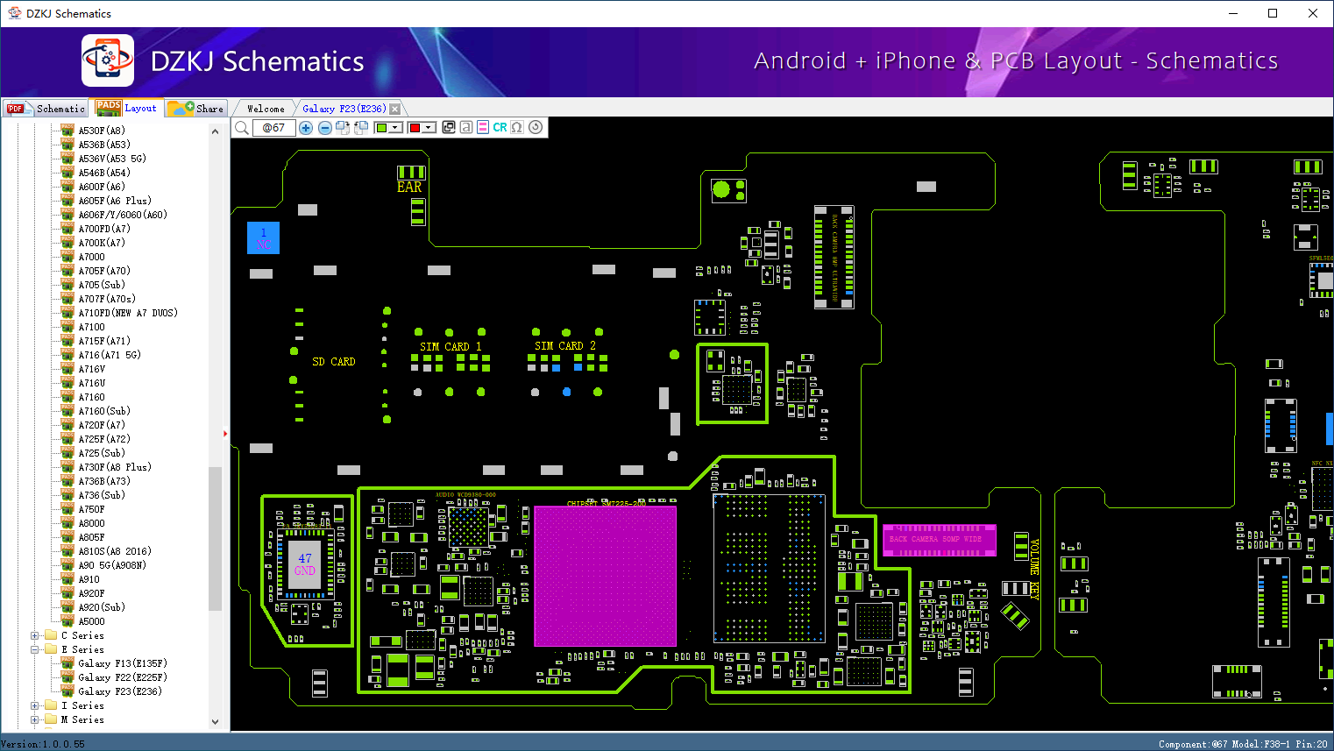Viewport: 1334px width, 751px height.
Task: Switch to the Schematic tab
Action: point(46,109)
